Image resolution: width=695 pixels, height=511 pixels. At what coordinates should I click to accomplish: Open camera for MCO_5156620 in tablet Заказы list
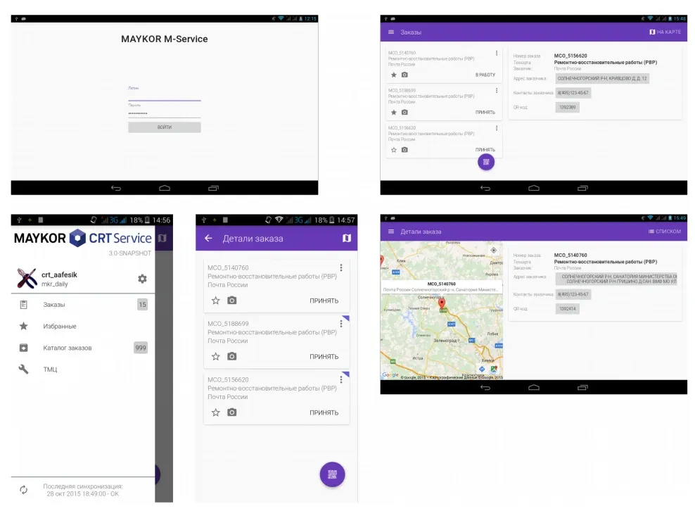(404, 150)
